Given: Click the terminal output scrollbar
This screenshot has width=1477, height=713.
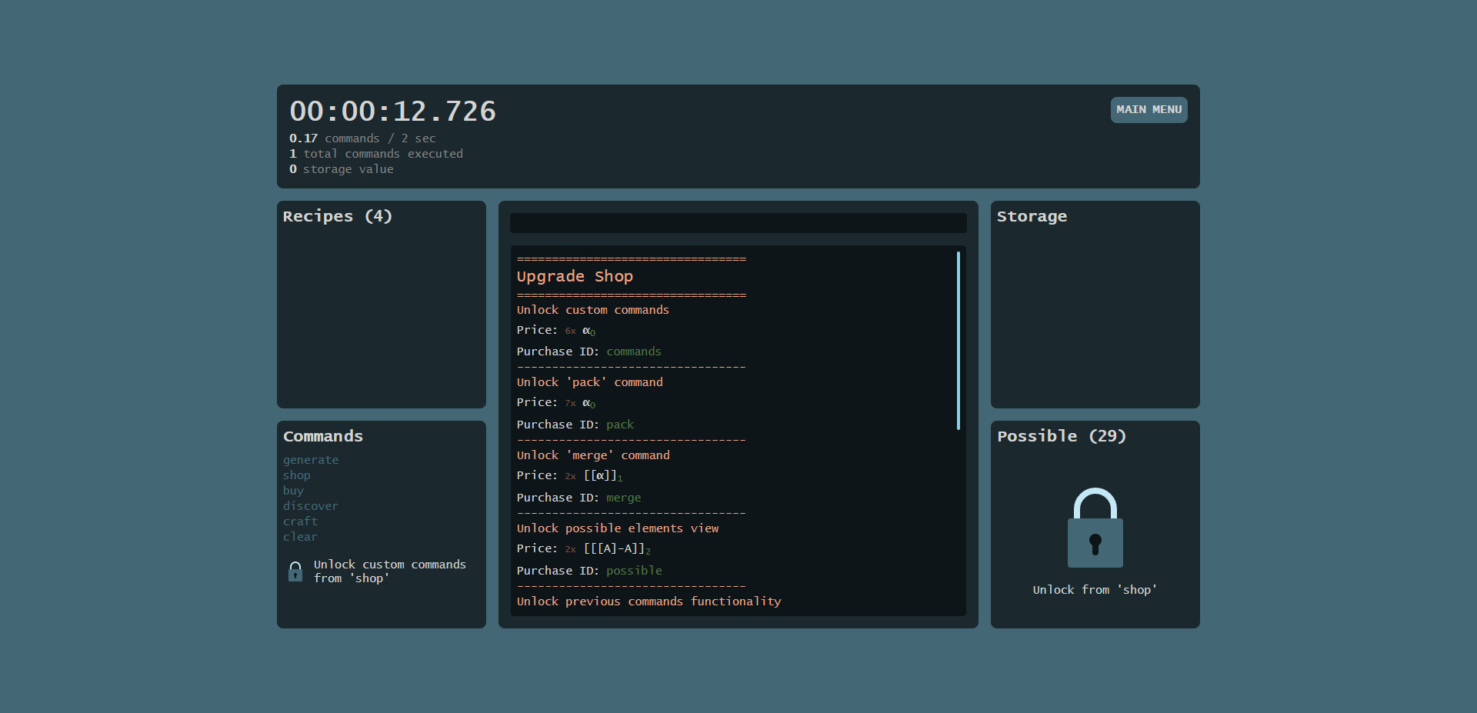Looking at the screenshot, I should pos(958,341).
